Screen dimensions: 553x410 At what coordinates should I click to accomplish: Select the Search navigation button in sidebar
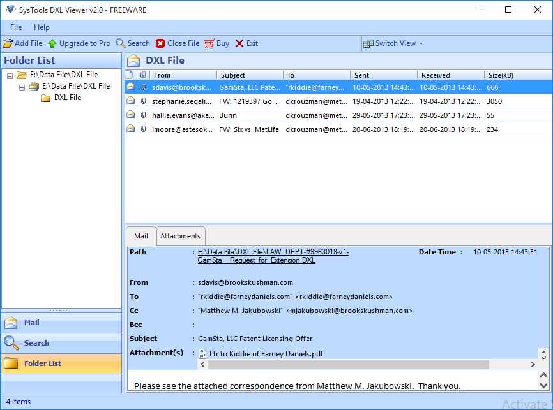[x=61, y=343]
